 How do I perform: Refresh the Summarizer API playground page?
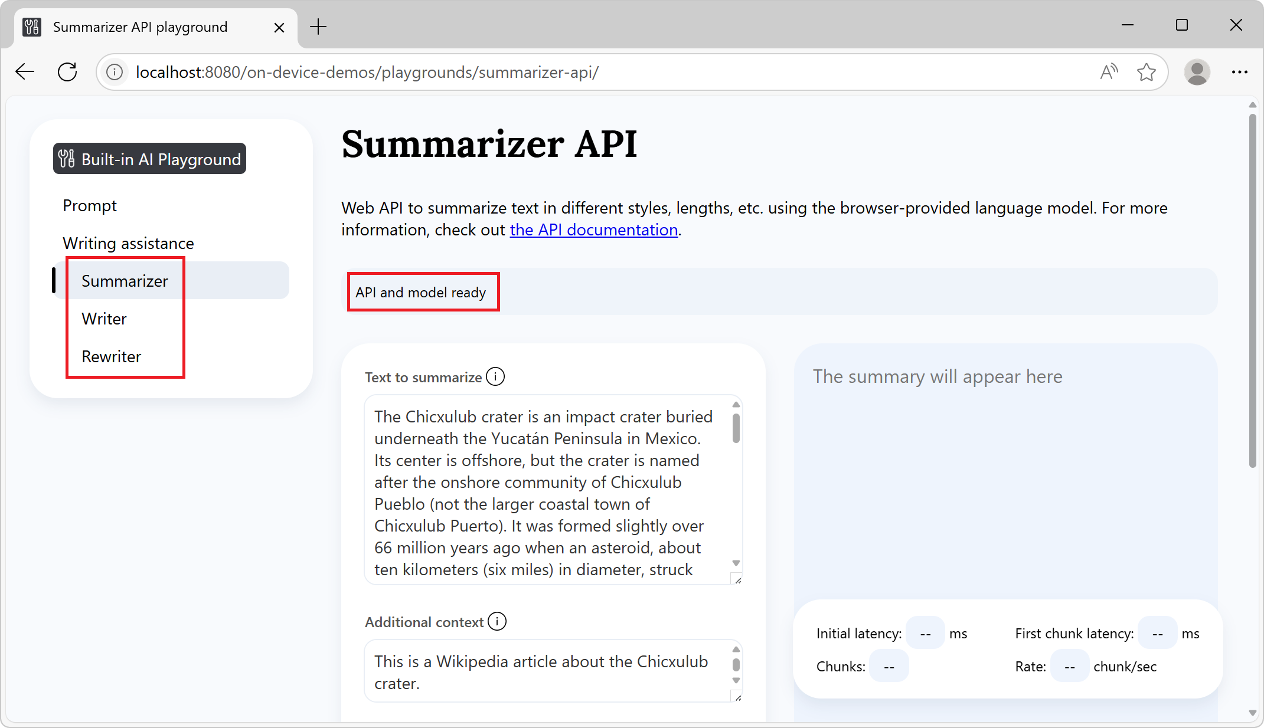[x=67, y=71]
